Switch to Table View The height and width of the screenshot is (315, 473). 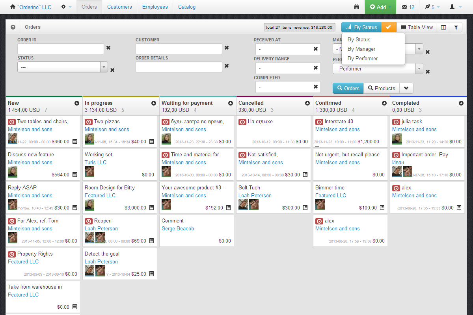(x=417, y=27)
